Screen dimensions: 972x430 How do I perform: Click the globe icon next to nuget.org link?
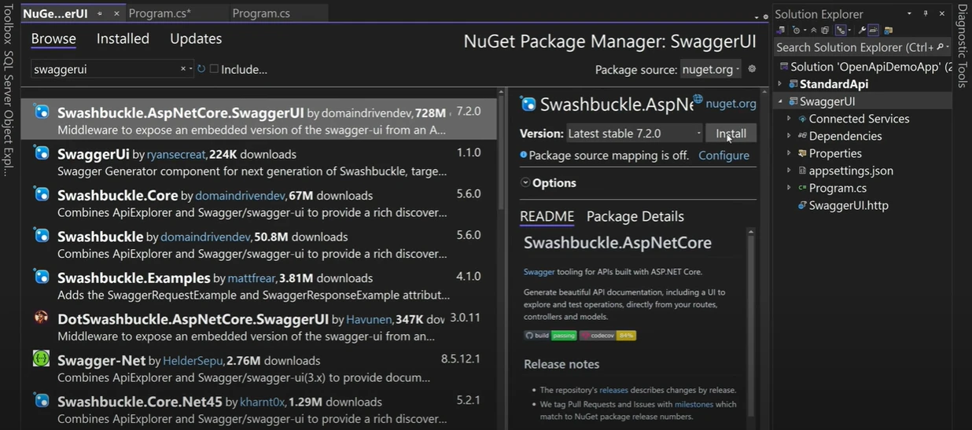(698, 98)
